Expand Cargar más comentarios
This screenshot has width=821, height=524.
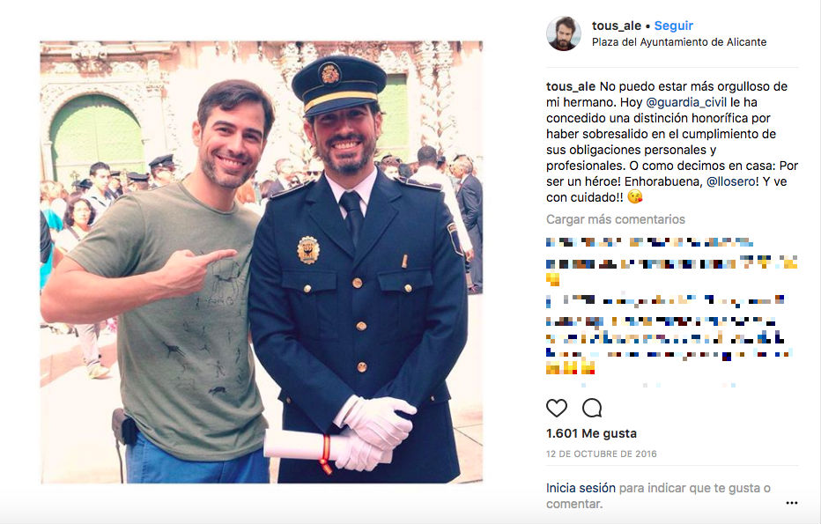(615, 219)
